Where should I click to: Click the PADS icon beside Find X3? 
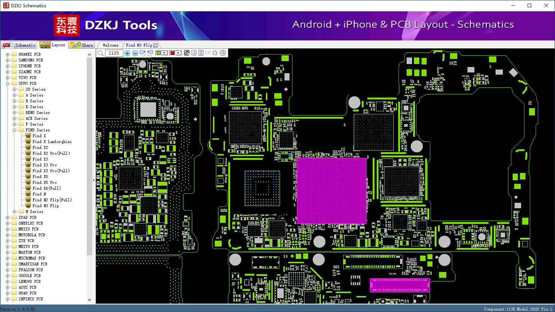28,159
